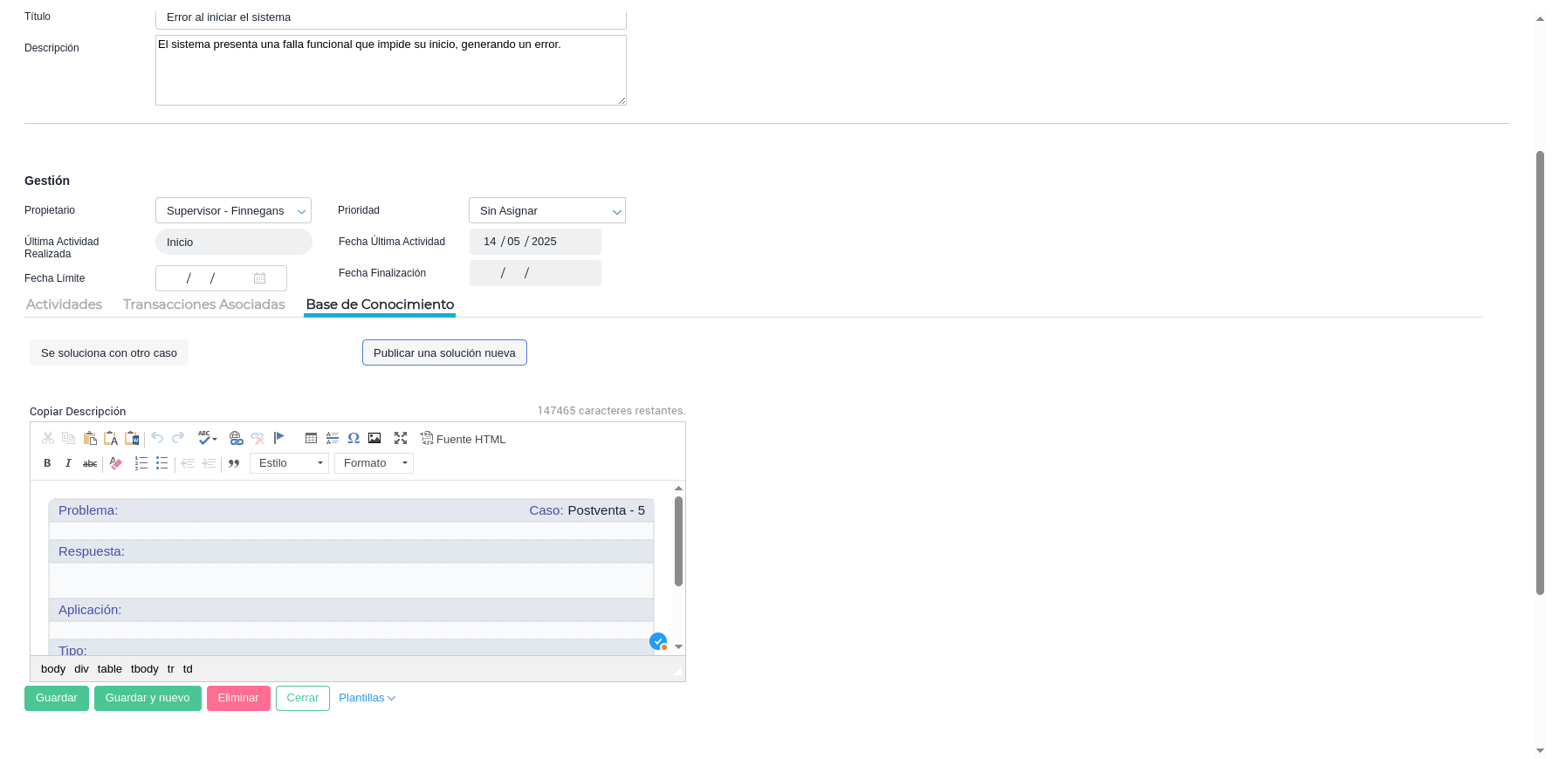Insert a table in the editor
Image resolution: width=1552 pixels, height=759 pixels.
click(311, 438)
